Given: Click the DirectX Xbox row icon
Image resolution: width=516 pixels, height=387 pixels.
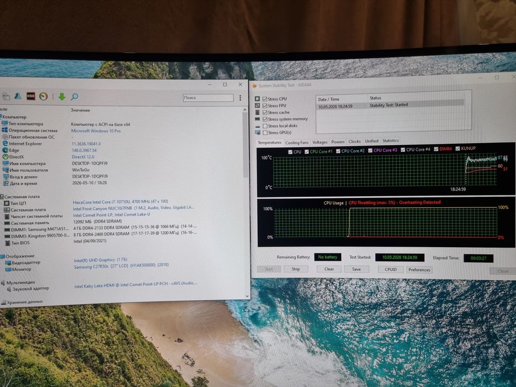Looking at the screenshot, I should coord(6,157).
